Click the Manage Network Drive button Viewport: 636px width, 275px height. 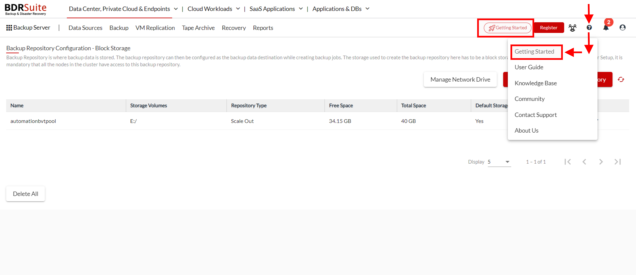click(x=460, y=80)
